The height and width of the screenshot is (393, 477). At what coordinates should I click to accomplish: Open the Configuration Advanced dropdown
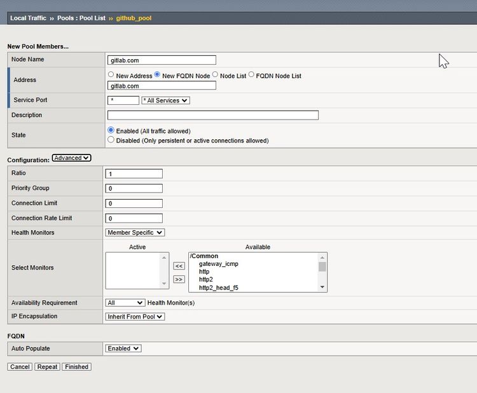[71, 158]
